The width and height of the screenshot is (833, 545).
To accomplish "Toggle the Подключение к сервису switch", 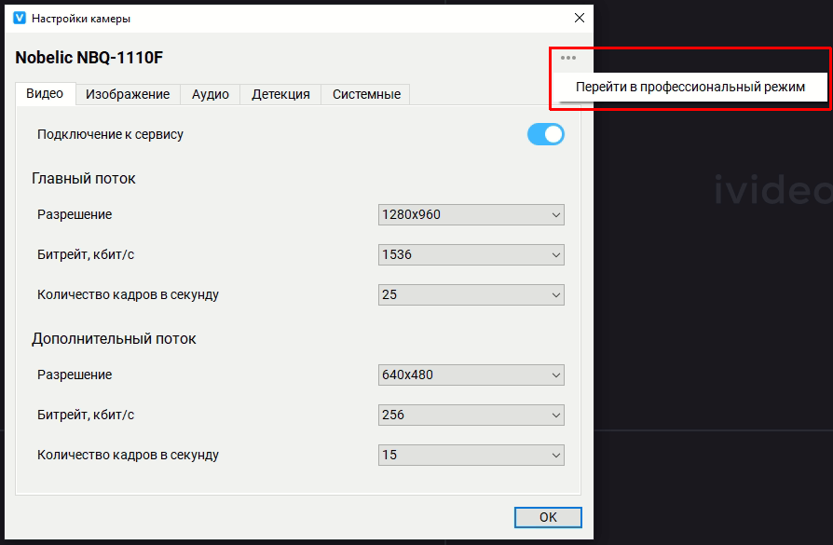I will [x=546, y=134].
